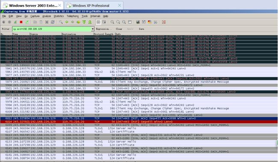This screenshot has width=278, height=162.
Task: Open the View menu
Action: pos(19,16)
